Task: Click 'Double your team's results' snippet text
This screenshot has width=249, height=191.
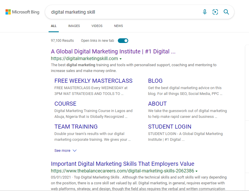Action: [93, 137]
